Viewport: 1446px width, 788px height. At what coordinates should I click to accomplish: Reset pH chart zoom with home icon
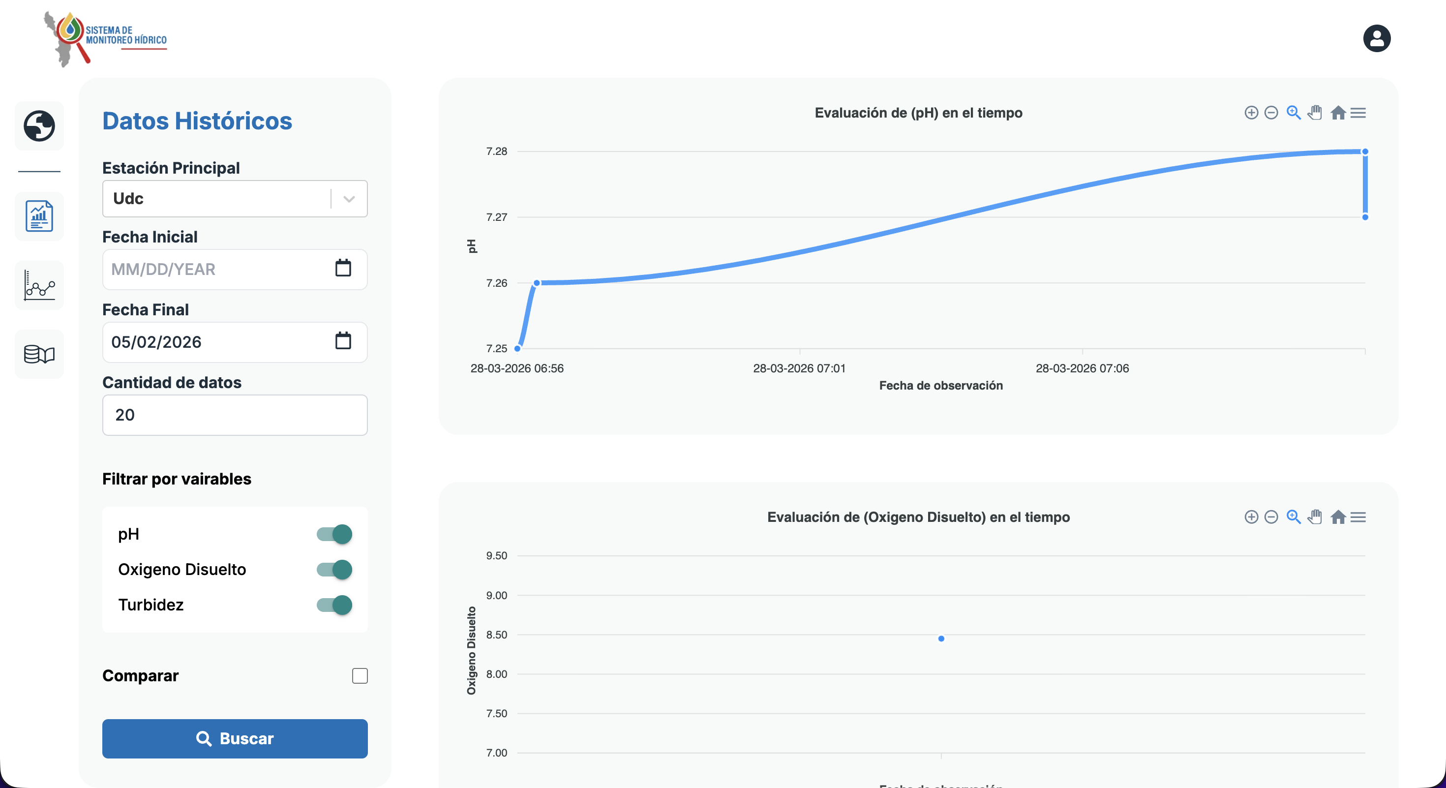(1338, 113)
